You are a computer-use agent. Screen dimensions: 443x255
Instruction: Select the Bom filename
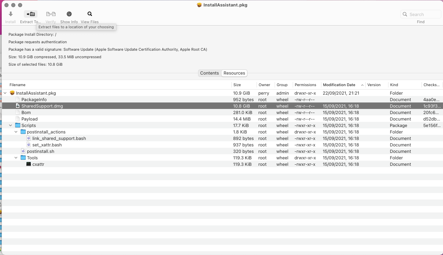click(26, 112)
